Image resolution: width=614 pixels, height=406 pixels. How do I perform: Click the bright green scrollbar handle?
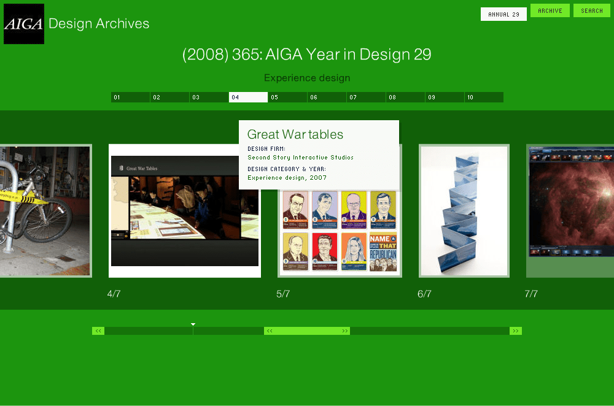(x=307, y=331)
